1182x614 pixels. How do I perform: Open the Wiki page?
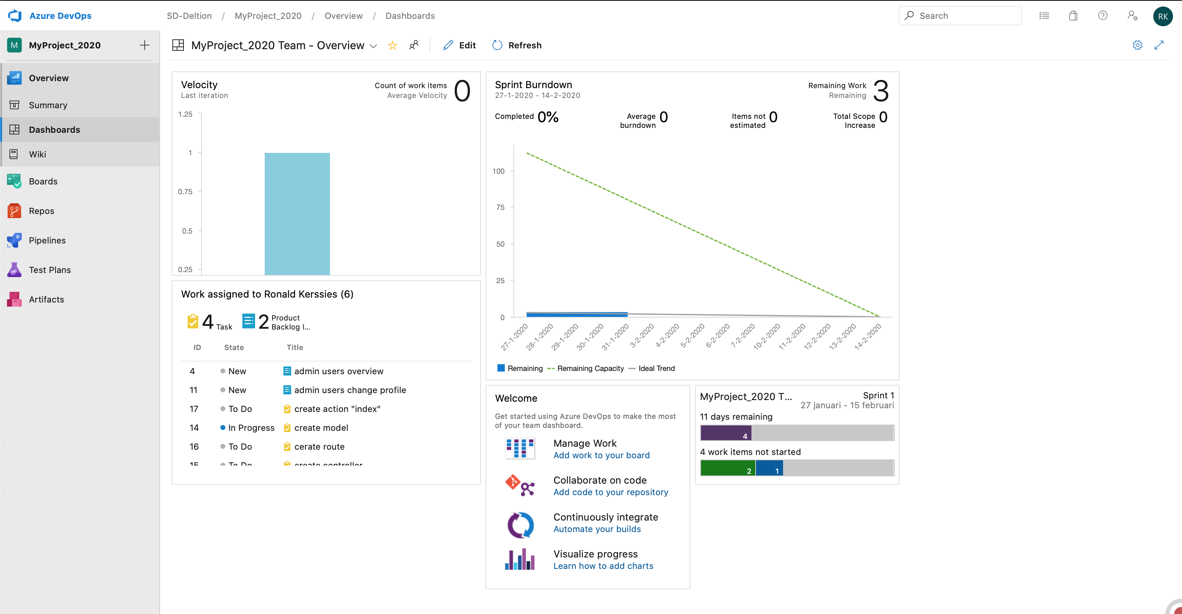tap(80, 154)
